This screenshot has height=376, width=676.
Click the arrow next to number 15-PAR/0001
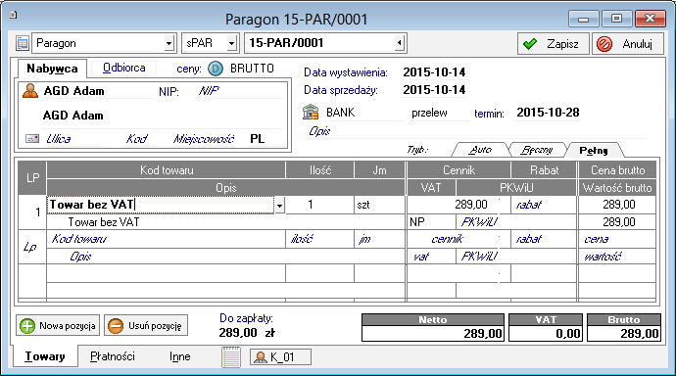point(399,43)
